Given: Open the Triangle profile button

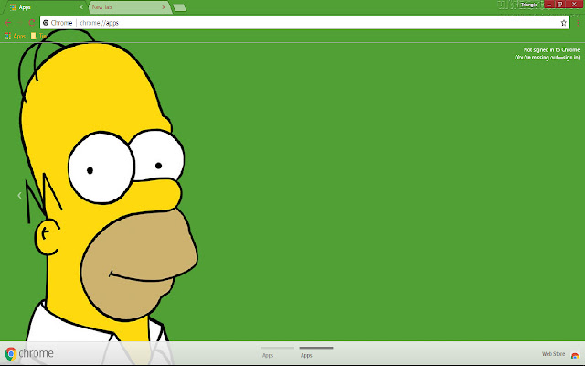Looking at the screenshot, I should coord(528,5).
